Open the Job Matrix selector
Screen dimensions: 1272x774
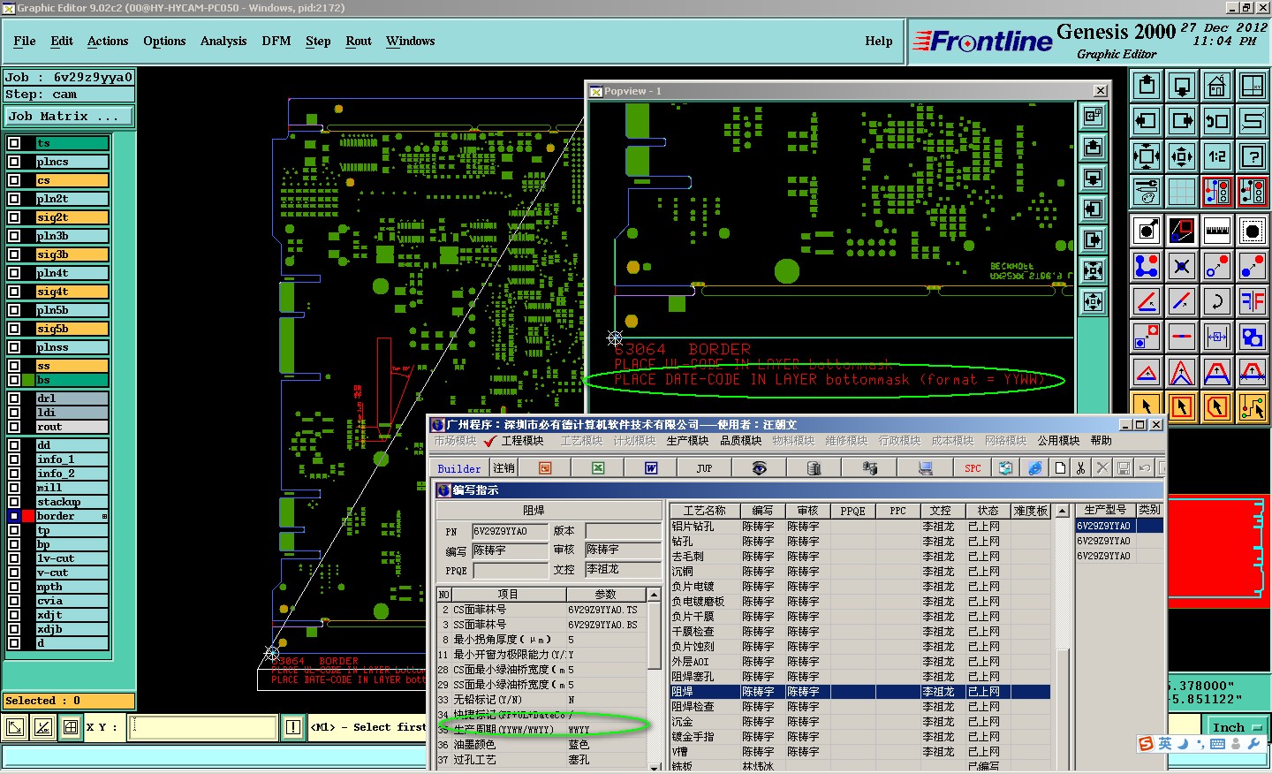click(67, 117)
